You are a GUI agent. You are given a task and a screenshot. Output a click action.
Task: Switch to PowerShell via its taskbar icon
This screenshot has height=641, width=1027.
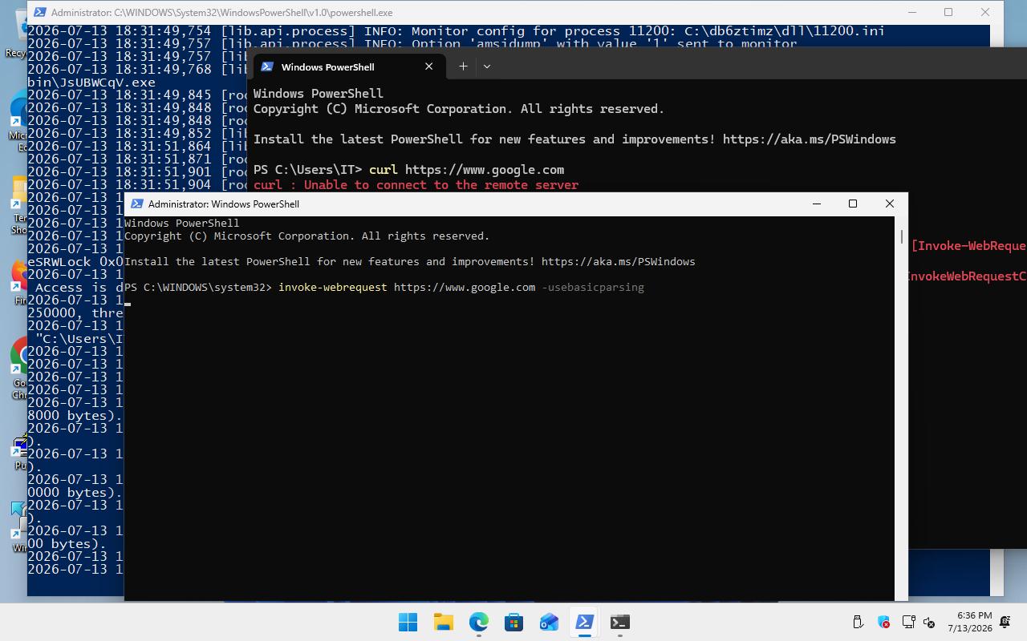tap(585, 622)
